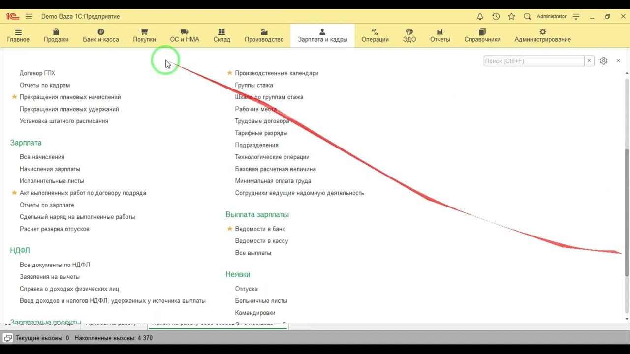Open Ведомости в кассу link
The height and width of the screenshot is (354, 630).
262,241
